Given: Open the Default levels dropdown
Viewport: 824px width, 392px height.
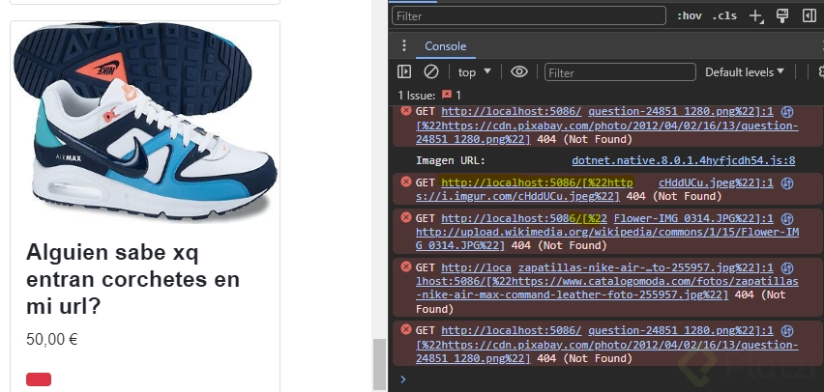Looking at the screenshot, I should 745,72.
